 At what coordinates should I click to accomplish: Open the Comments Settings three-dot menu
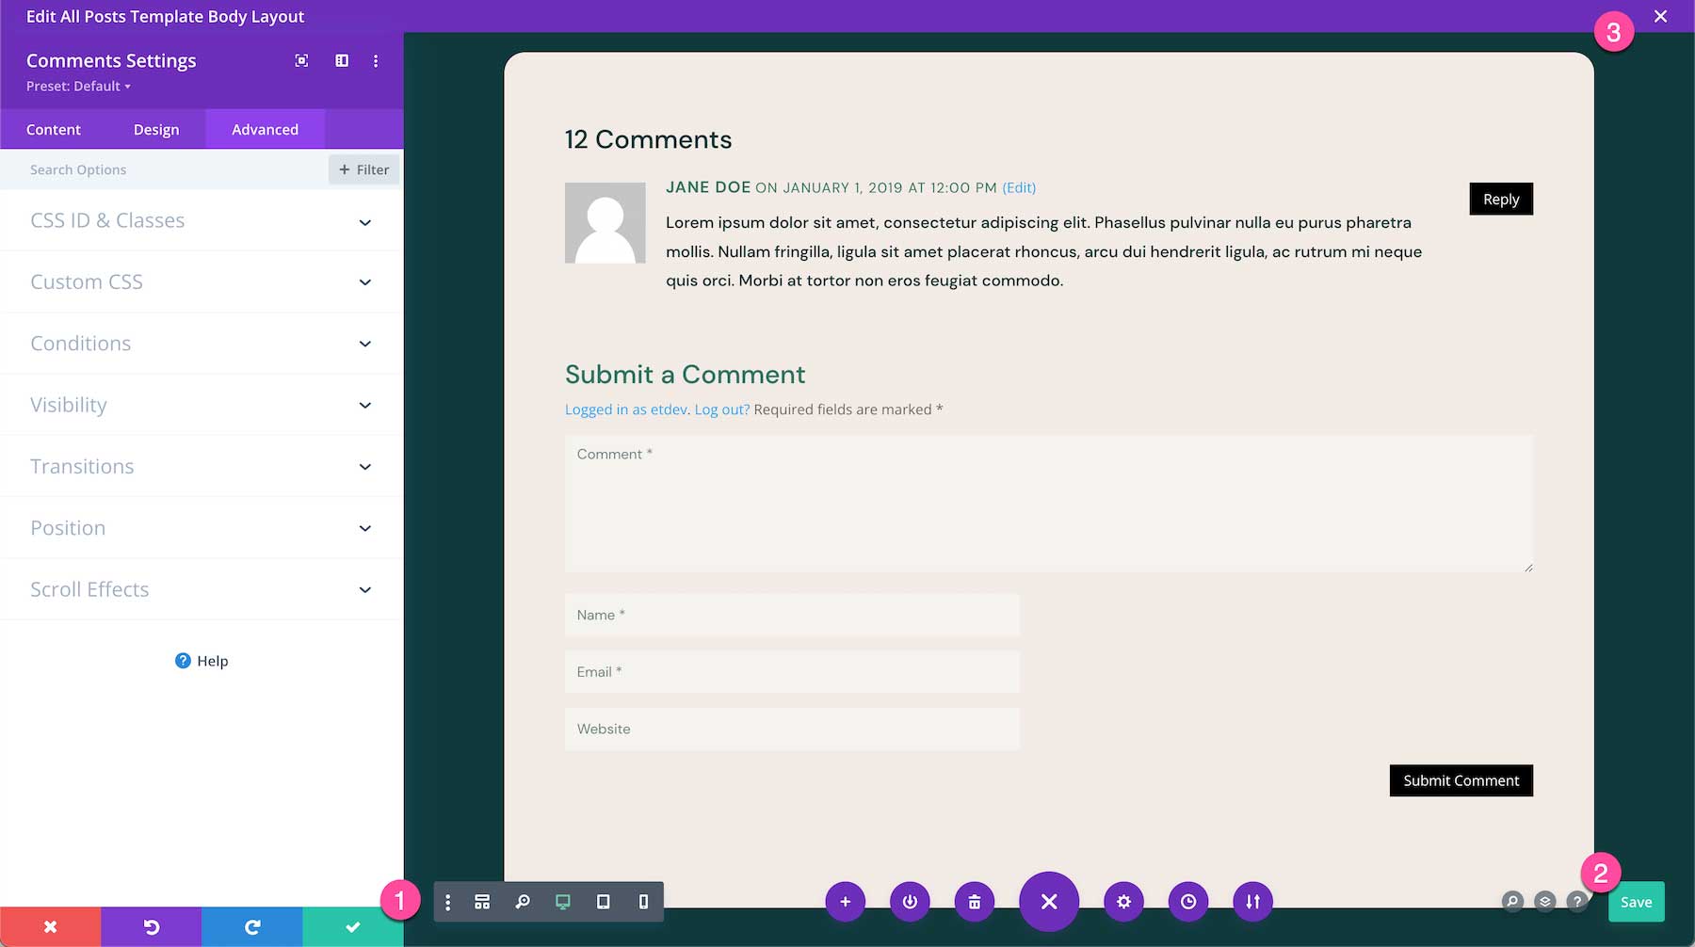tap(376, 61)
